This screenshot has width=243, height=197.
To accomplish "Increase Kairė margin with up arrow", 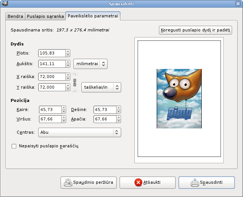I will click(64, 108).
